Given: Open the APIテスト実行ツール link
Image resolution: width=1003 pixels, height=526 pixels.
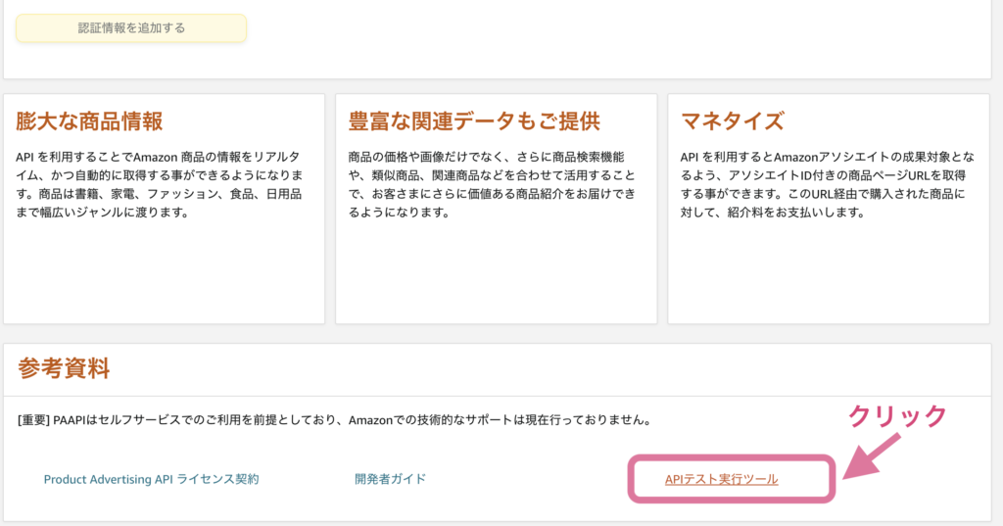Looking at the screenshot, I should pos(721,479).
